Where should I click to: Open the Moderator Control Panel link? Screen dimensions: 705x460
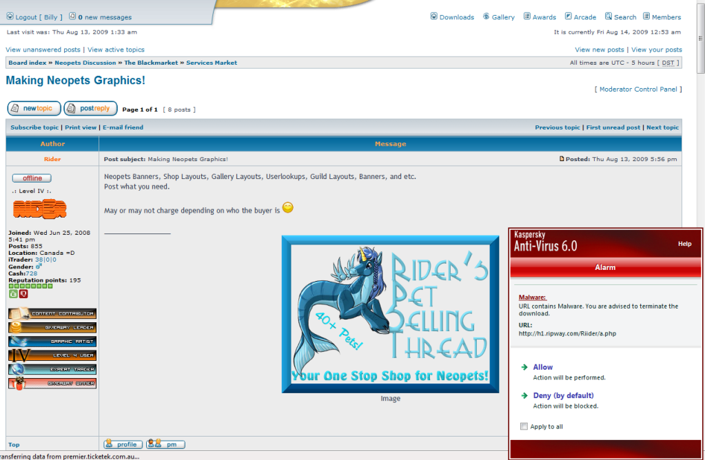(639, 89)
